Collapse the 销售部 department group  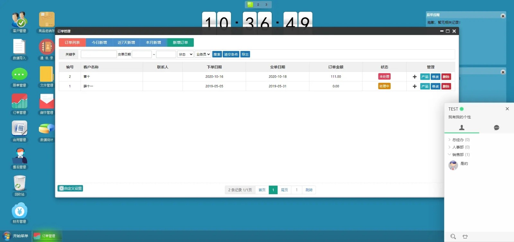point(458,154)
